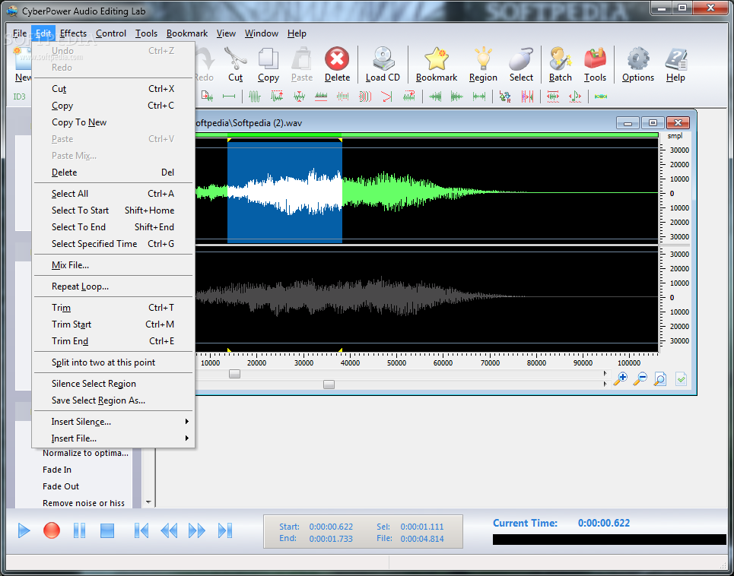Click the zoom to page magnifier icon
734x576 pixels.
click(x=660, y=378)
